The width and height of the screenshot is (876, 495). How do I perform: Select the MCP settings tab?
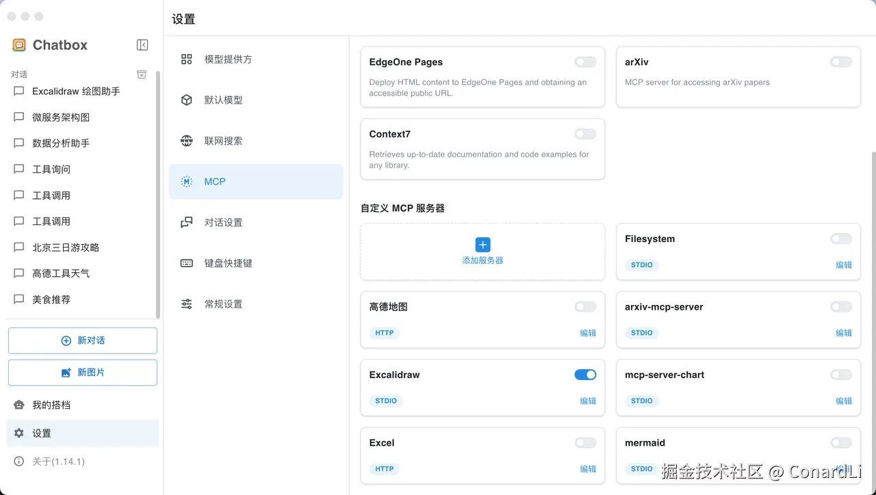(x=256, y=182)
